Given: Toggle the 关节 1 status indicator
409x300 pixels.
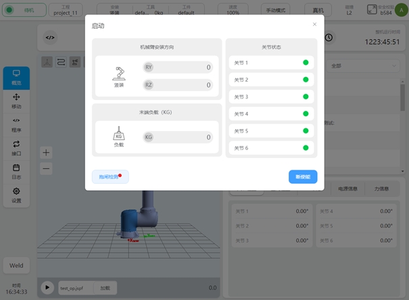Looking at the screenshot, I should [x=306, y=63].
